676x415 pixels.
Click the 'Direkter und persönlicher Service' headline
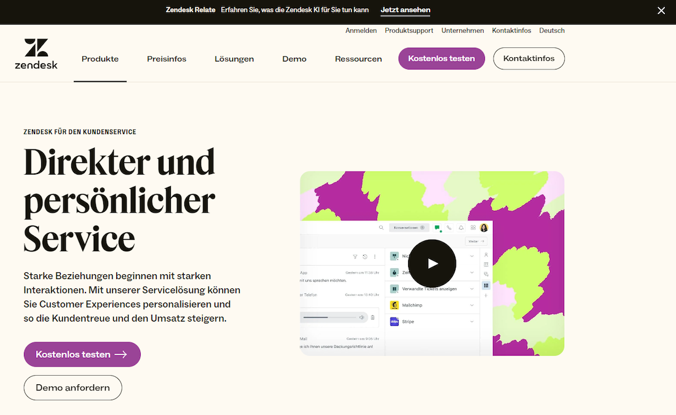coord(119,200)
